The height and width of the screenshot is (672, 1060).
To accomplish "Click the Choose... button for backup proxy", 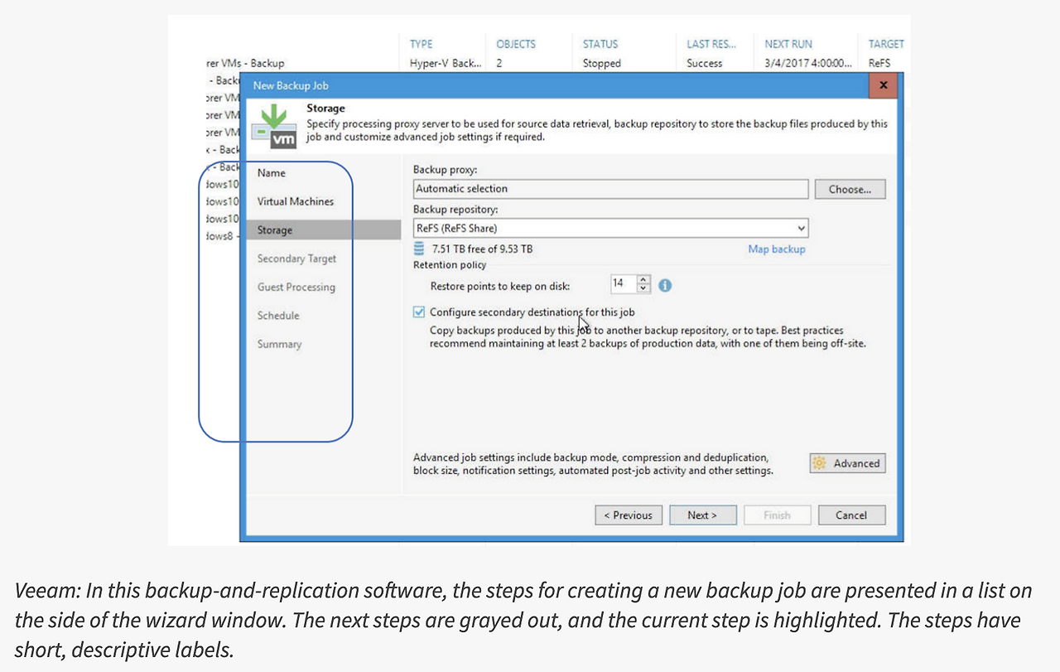I will pos(850,189).
